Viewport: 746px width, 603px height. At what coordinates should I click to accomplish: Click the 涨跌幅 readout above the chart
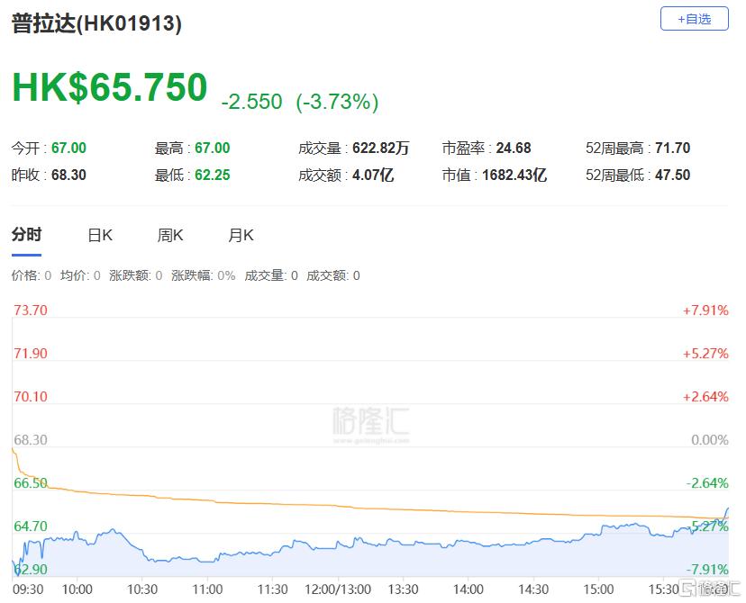tap(203, 275)
